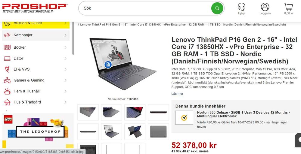Screen dimensions: 301x154
Task: Click the Norton 360 checkmark icon
Action: tap(184, 118)
